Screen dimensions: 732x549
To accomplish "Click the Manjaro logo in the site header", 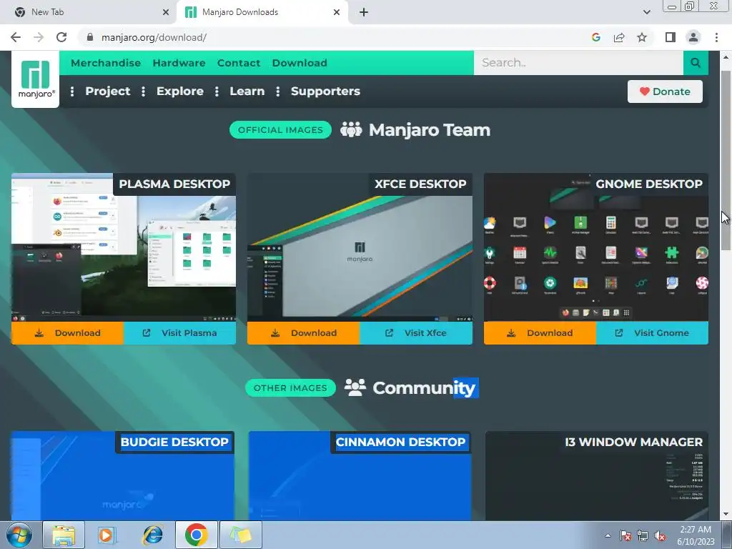I will pyautogui.click(x=36, y=79).
